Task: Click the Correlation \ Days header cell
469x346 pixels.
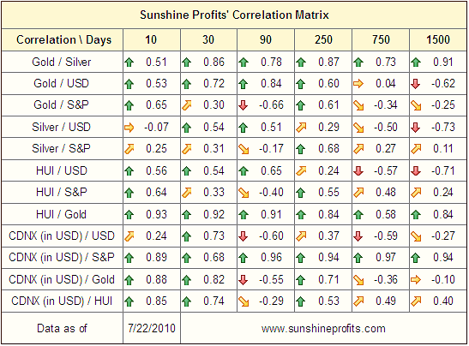Action: pyautogui.click(x=63, y=39)
